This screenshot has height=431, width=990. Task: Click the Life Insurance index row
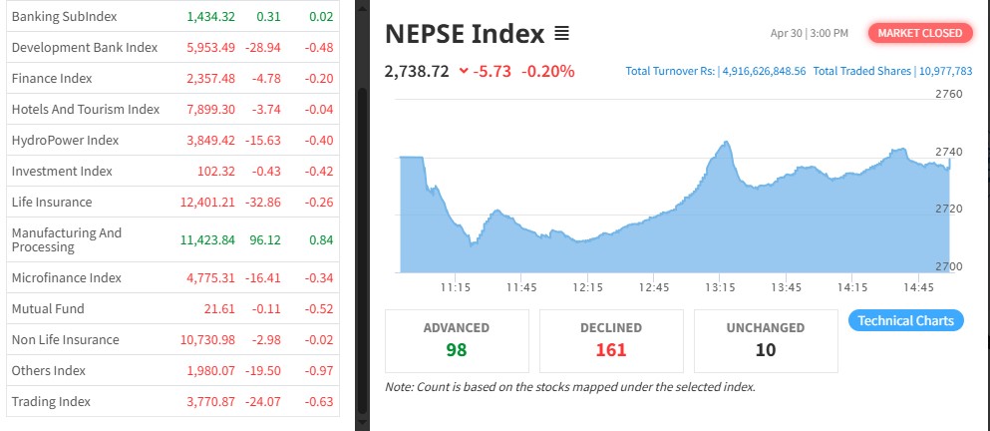tap(52, 202)
